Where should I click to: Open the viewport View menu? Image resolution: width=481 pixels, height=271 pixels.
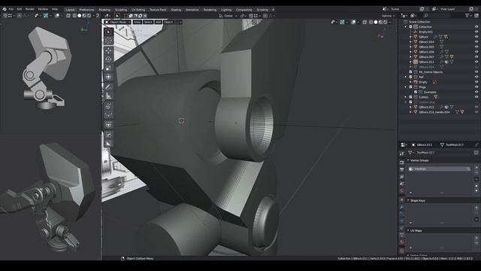coord(137,22)
